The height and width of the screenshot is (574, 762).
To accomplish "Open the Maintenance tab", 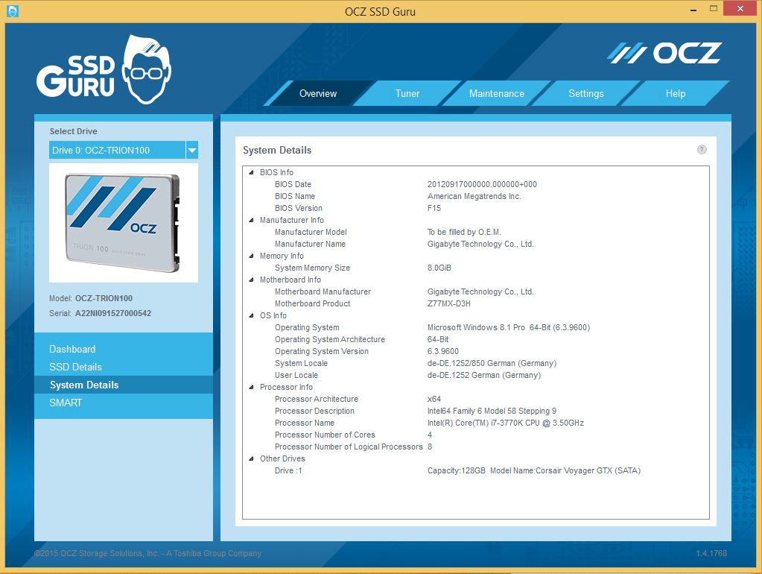I will tap(496, 93).
